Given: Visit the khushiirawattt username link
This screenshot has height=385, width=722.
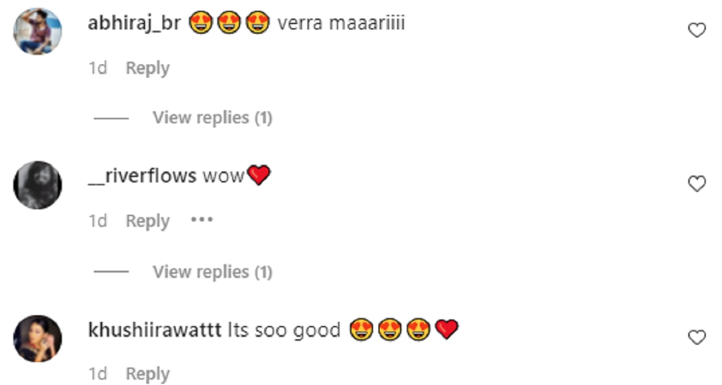Looking at the screenshot, I should point(155,330).
